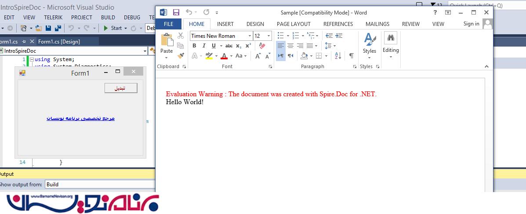Toggle Show/Hide paragraph marks
This screenshot has height=214, width=526.
(351, 56)
